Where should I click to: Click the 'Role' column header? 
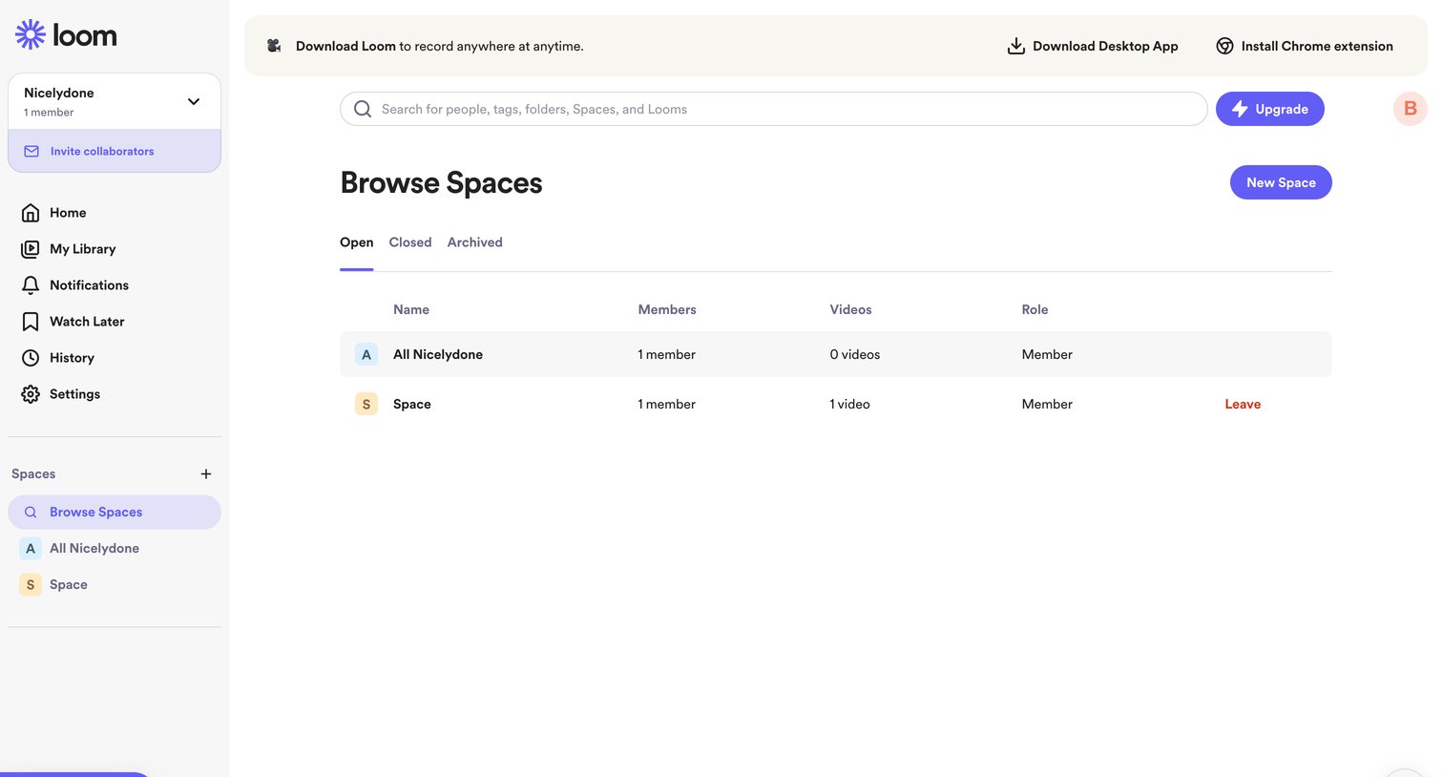tap(1035, 309)
